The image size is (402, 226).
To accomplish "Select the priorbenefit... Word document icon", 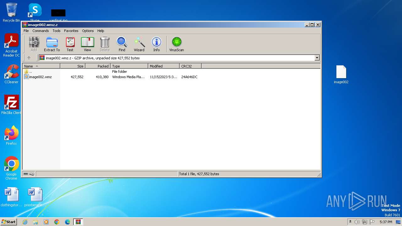I will tap(35, 197).
